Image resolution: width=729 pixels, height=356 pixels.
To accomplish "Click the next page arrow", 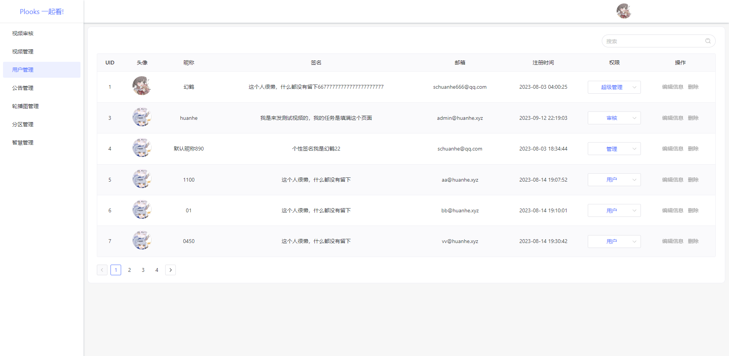I will click(170, 270).
